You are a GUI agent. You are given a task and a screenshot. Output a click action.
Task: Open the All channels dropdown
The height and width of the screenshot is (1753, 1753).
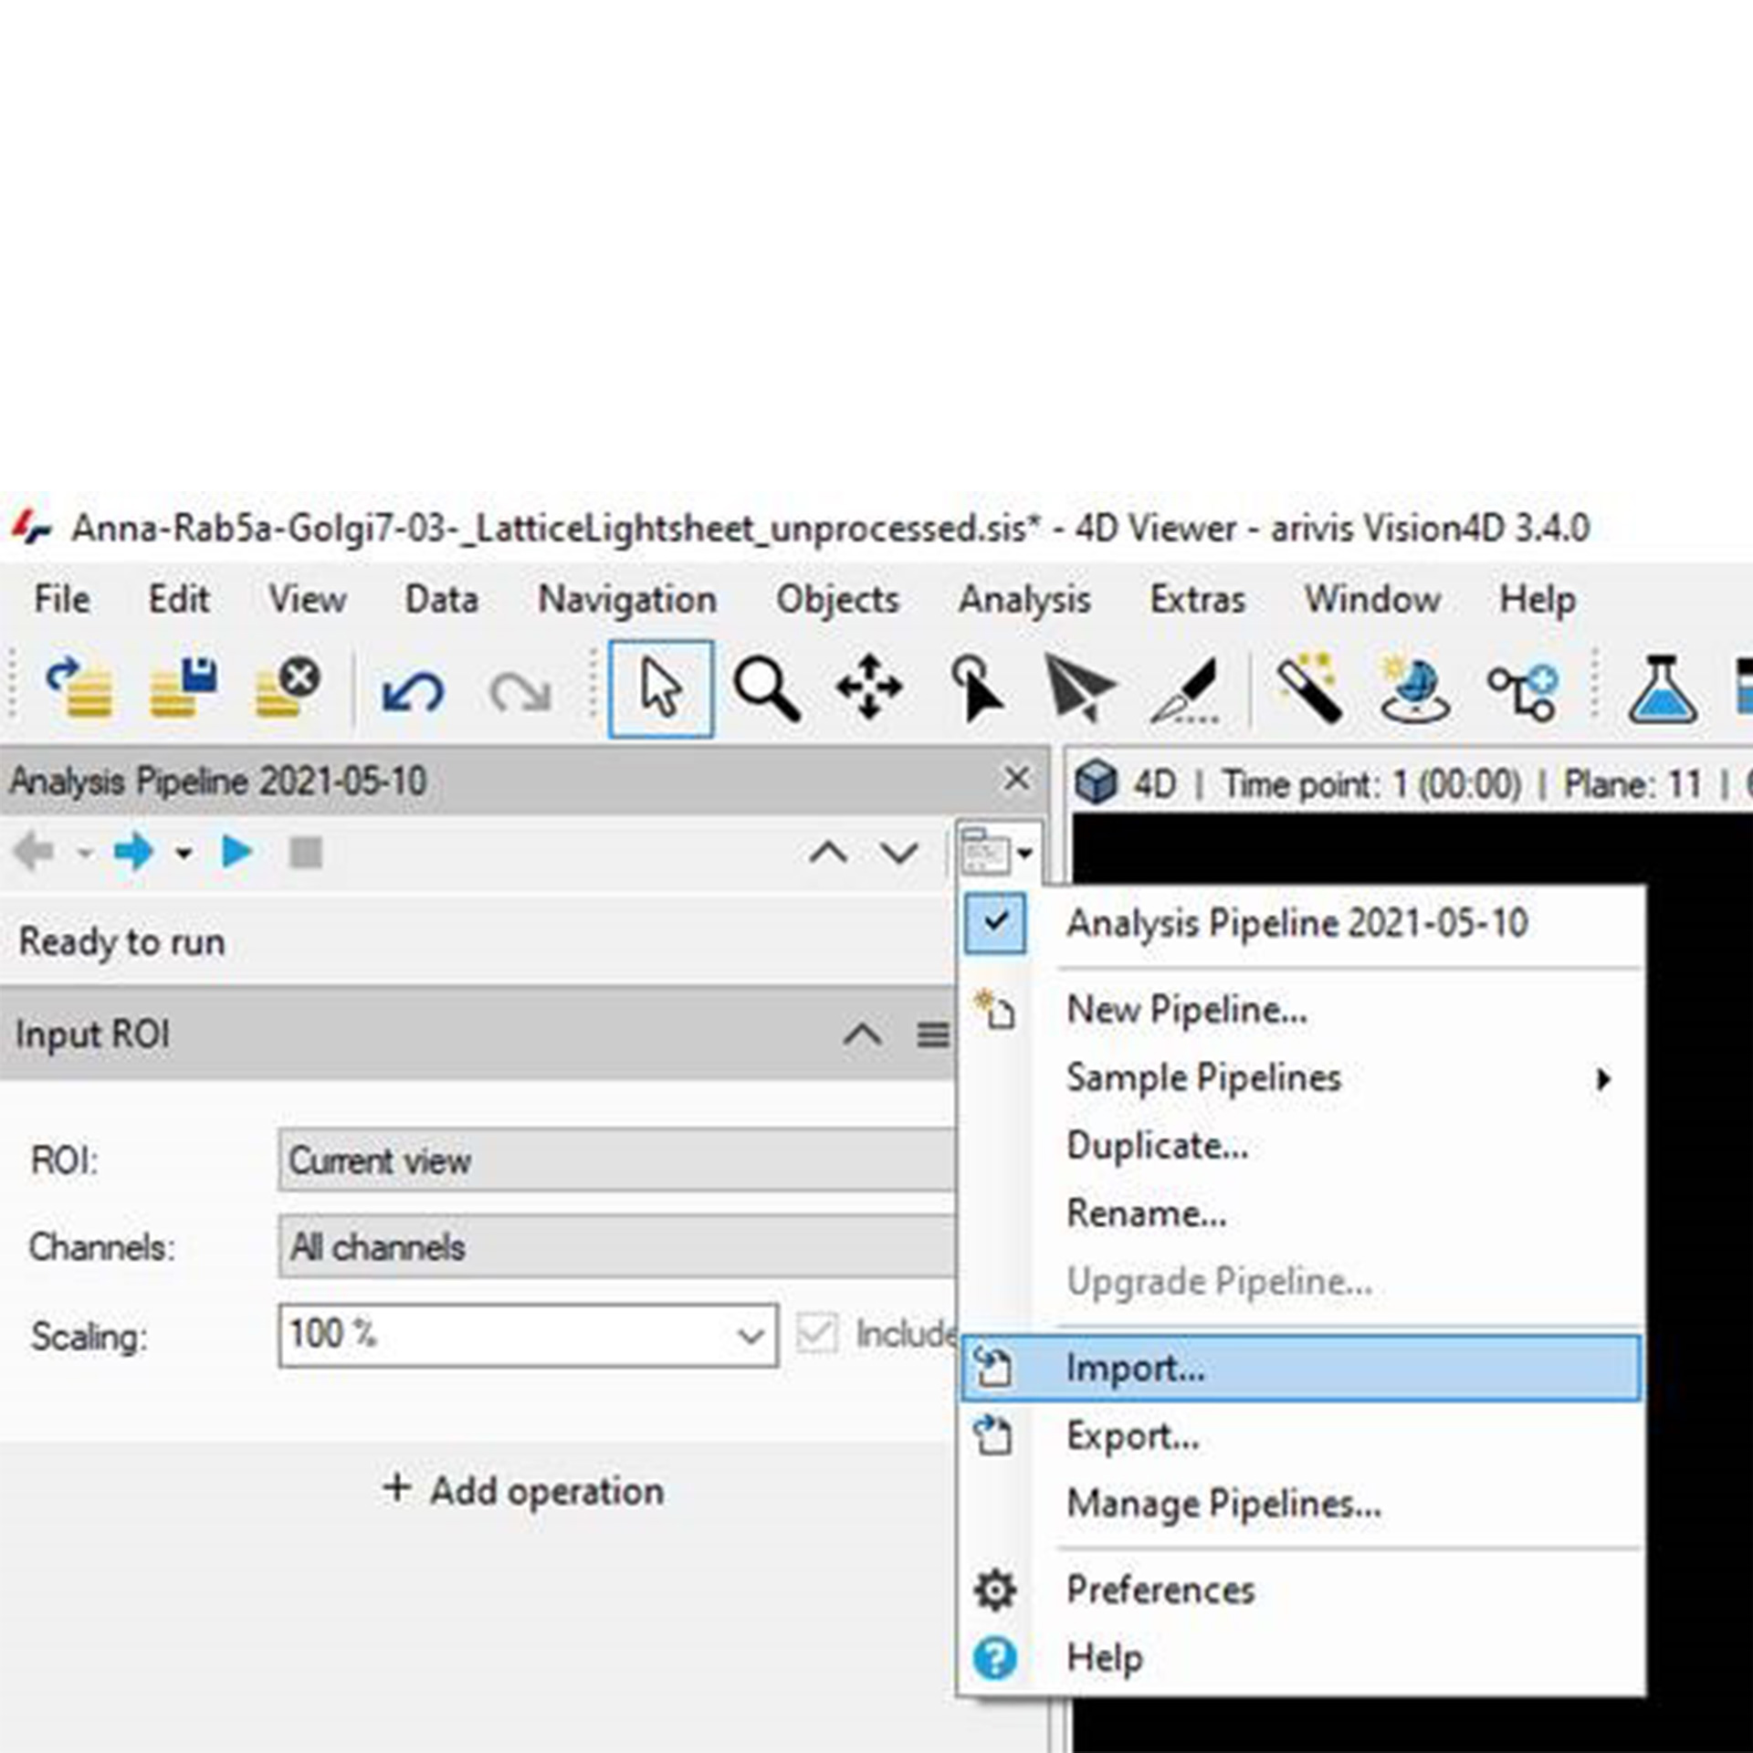pyautogui.click(x=617, y=1246)
